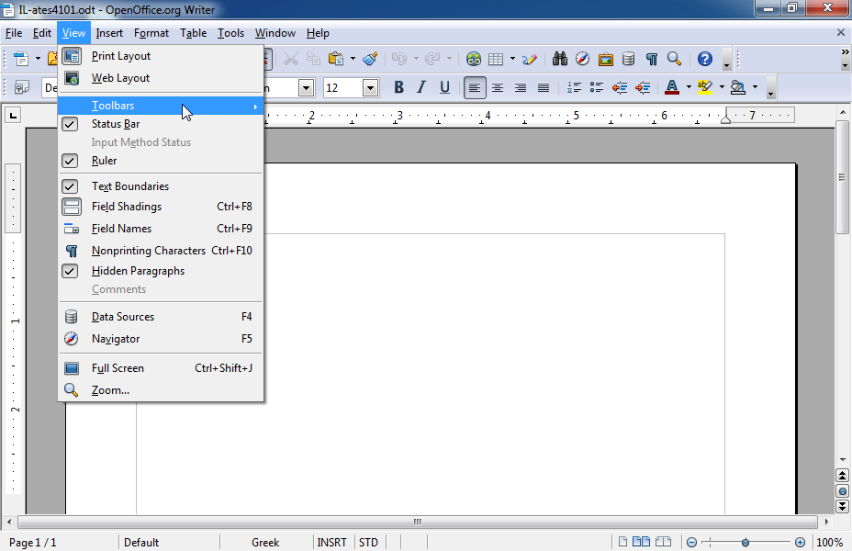
Task: Toggle numbered list icon
Action: [x=574, y=87]
